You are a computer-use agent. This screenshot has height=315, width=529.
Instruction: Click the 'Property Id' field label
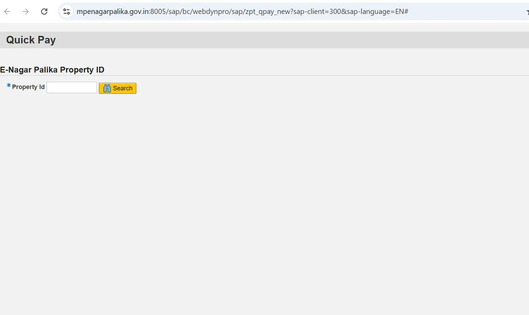coord(28,87)
